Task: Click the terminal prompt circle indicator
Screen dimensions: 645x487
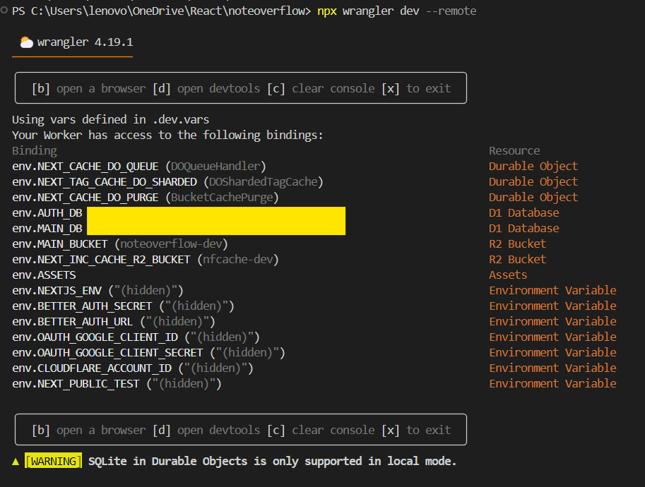Action: 4,11
